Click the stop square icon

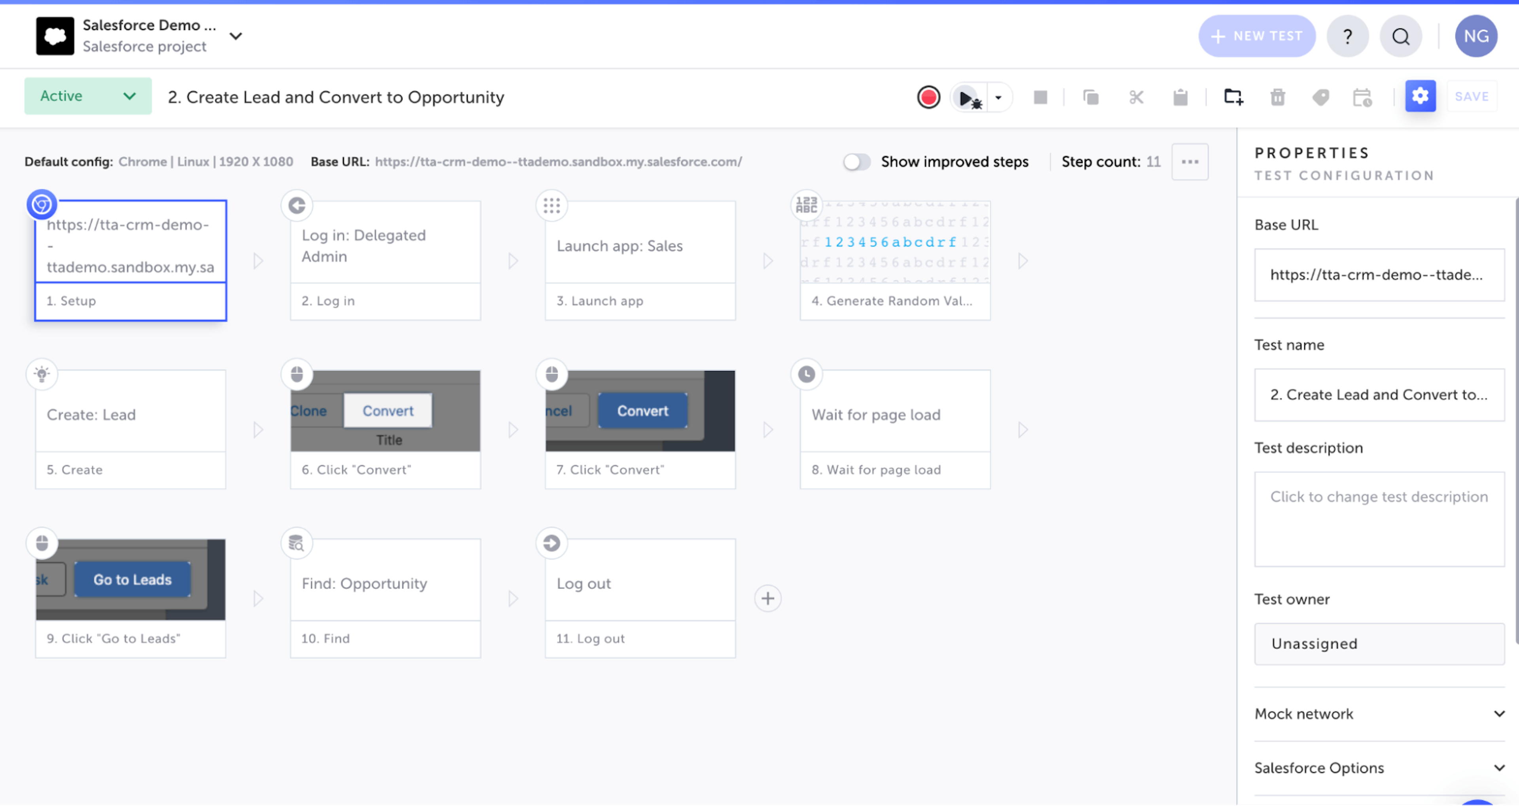1040,97
